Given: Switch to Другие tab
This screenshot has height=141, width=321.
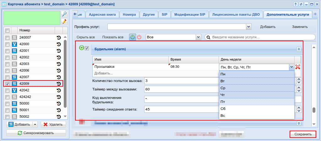Looking at the screenshot, I should pos(149,14).
